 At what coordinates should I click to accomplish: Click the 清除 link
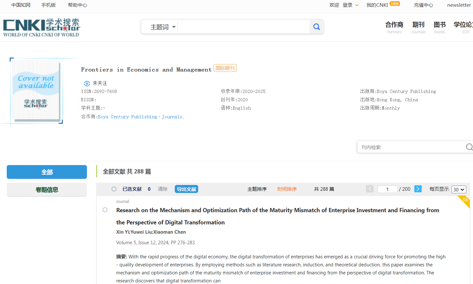pos(163,189)
